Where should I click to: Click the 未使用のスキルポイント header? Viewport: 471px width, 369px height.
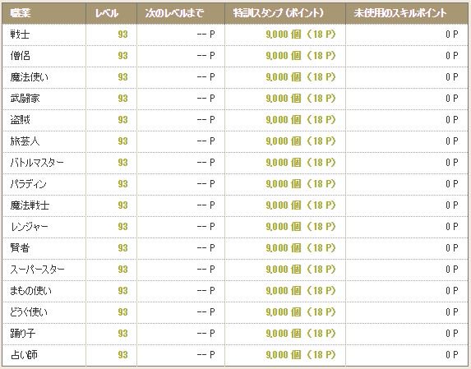[399, 13]
